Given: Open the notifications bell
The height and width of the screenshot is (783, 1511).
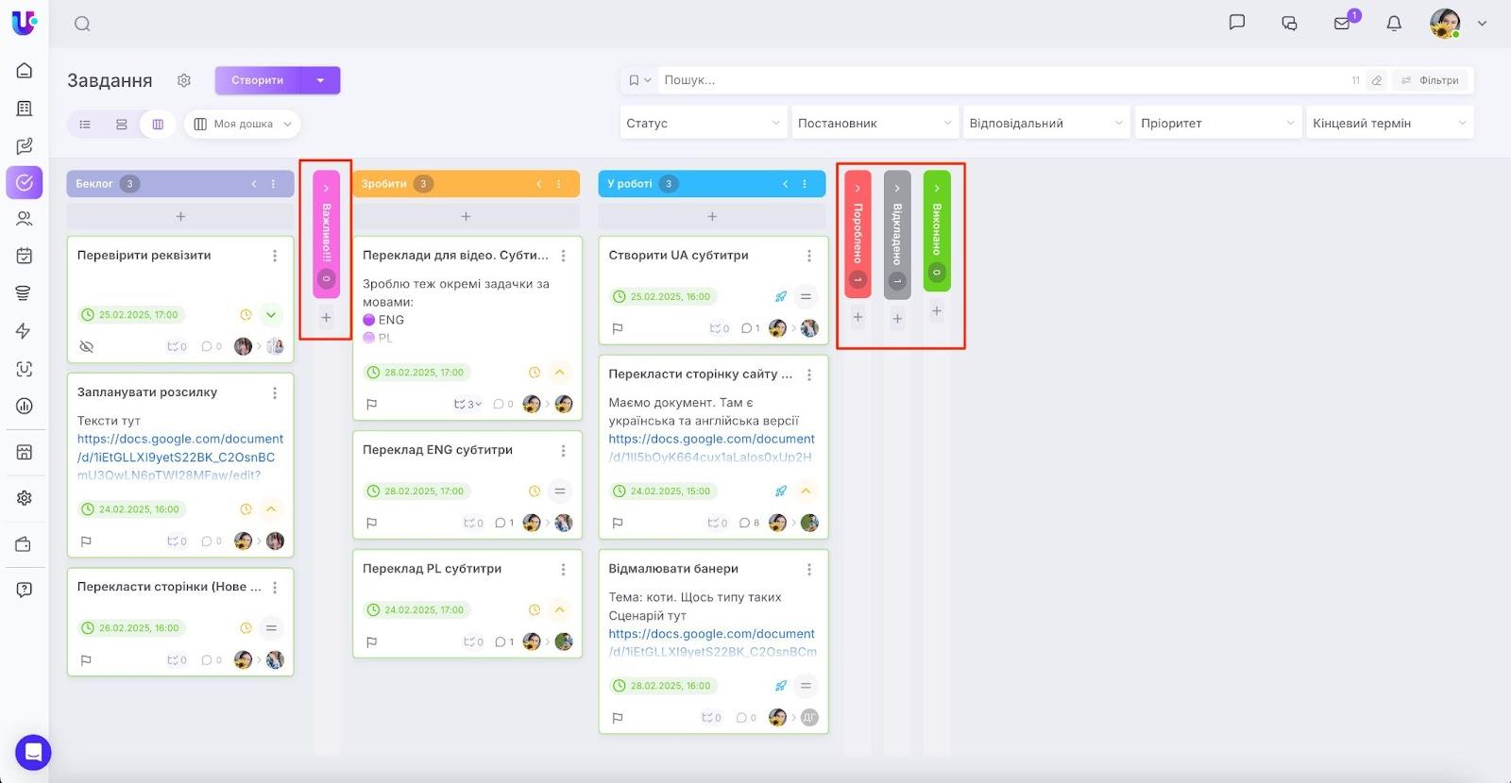Looking at the screenshot, I should (x=1394, y=24).
